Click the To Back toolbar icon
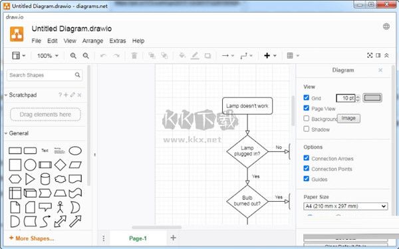Viewport: 399px width, 249px height. 164,56
